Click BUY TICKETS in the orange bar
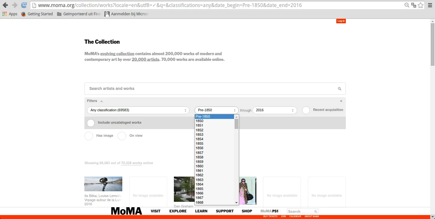The height and width of the screenshot is (219, 435). click(270, 216)
